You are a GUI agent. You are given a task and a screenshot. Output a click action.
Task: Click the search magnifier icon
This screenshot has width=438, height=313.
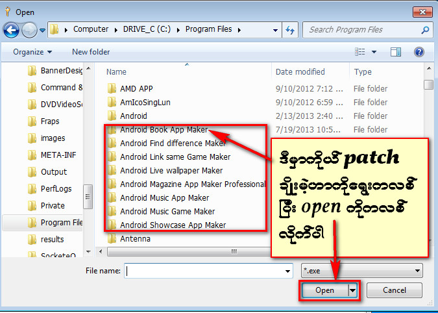[425, 30]
